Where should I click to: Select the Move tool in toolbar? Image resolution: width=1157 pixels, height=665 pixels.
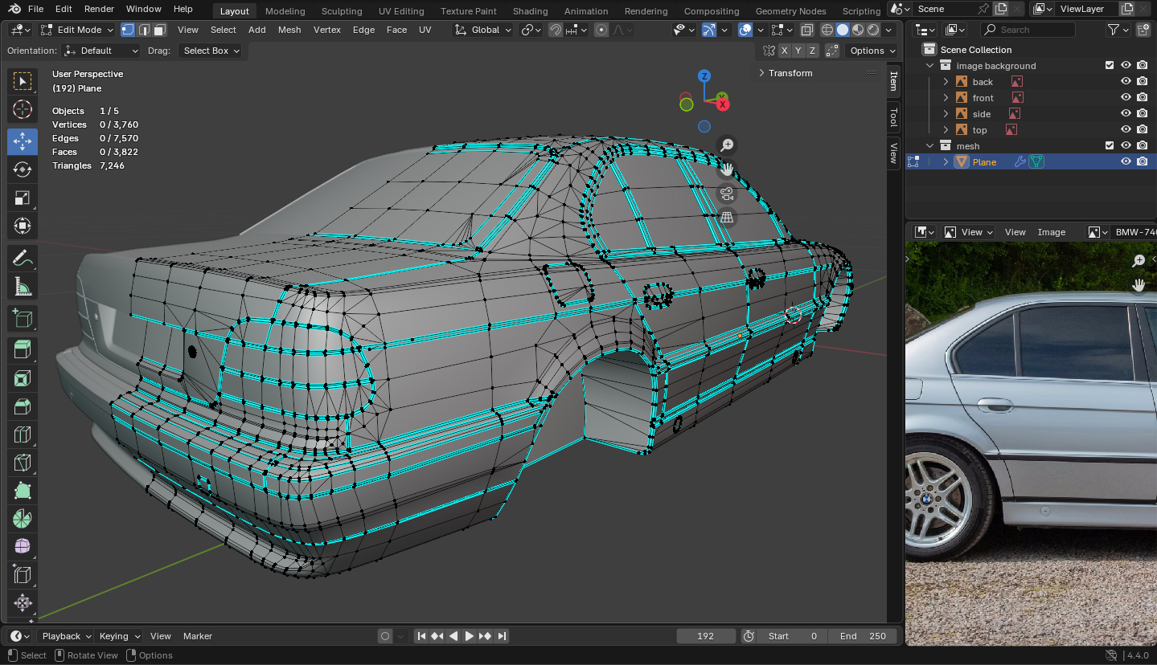click(23, 141)
